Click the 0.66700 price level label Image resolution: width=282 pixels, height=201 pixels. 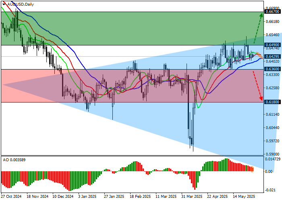272,12
